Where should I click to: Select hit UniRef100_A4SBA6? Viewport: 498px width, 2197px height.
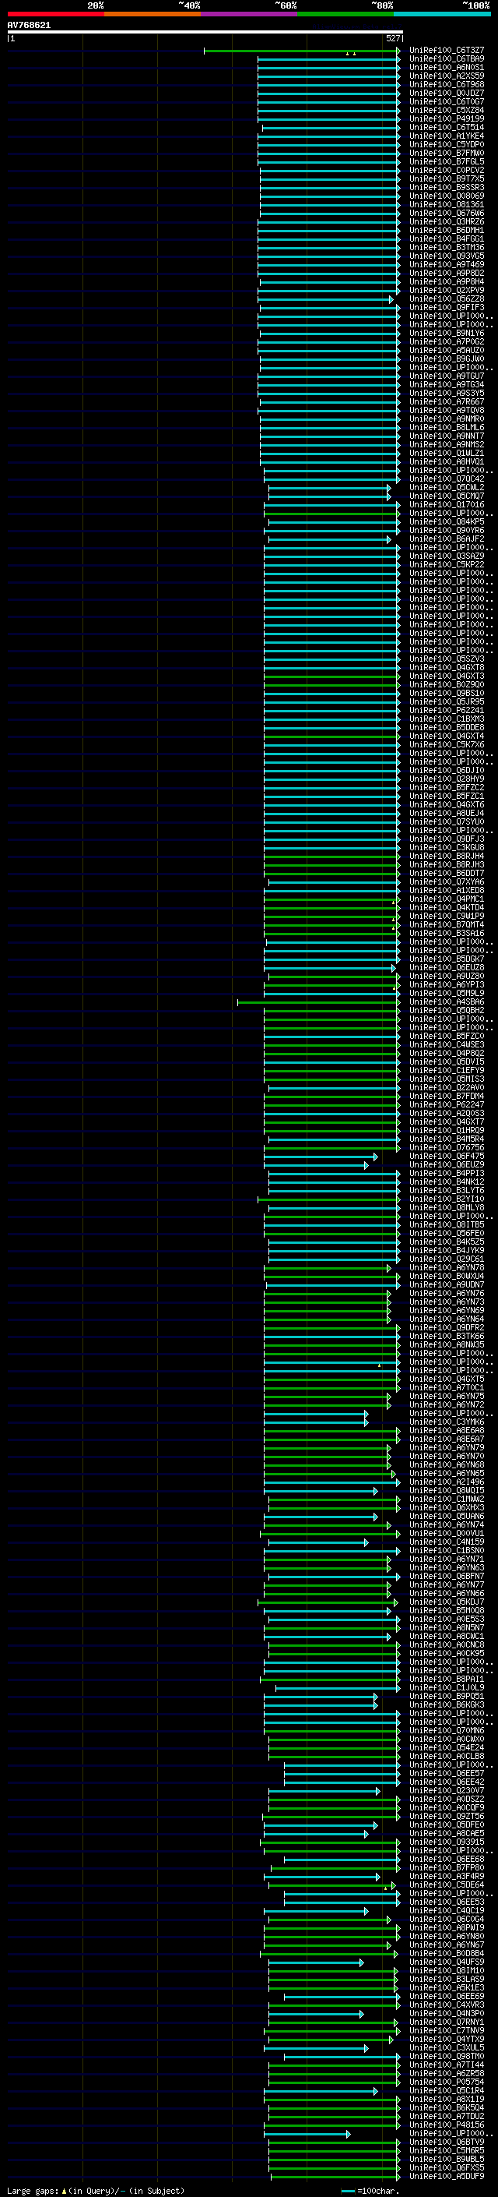[447, 1001]
